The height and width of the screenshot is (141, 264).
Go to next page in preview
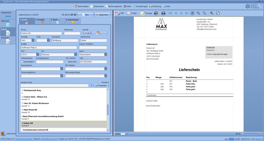click(181, 13)
